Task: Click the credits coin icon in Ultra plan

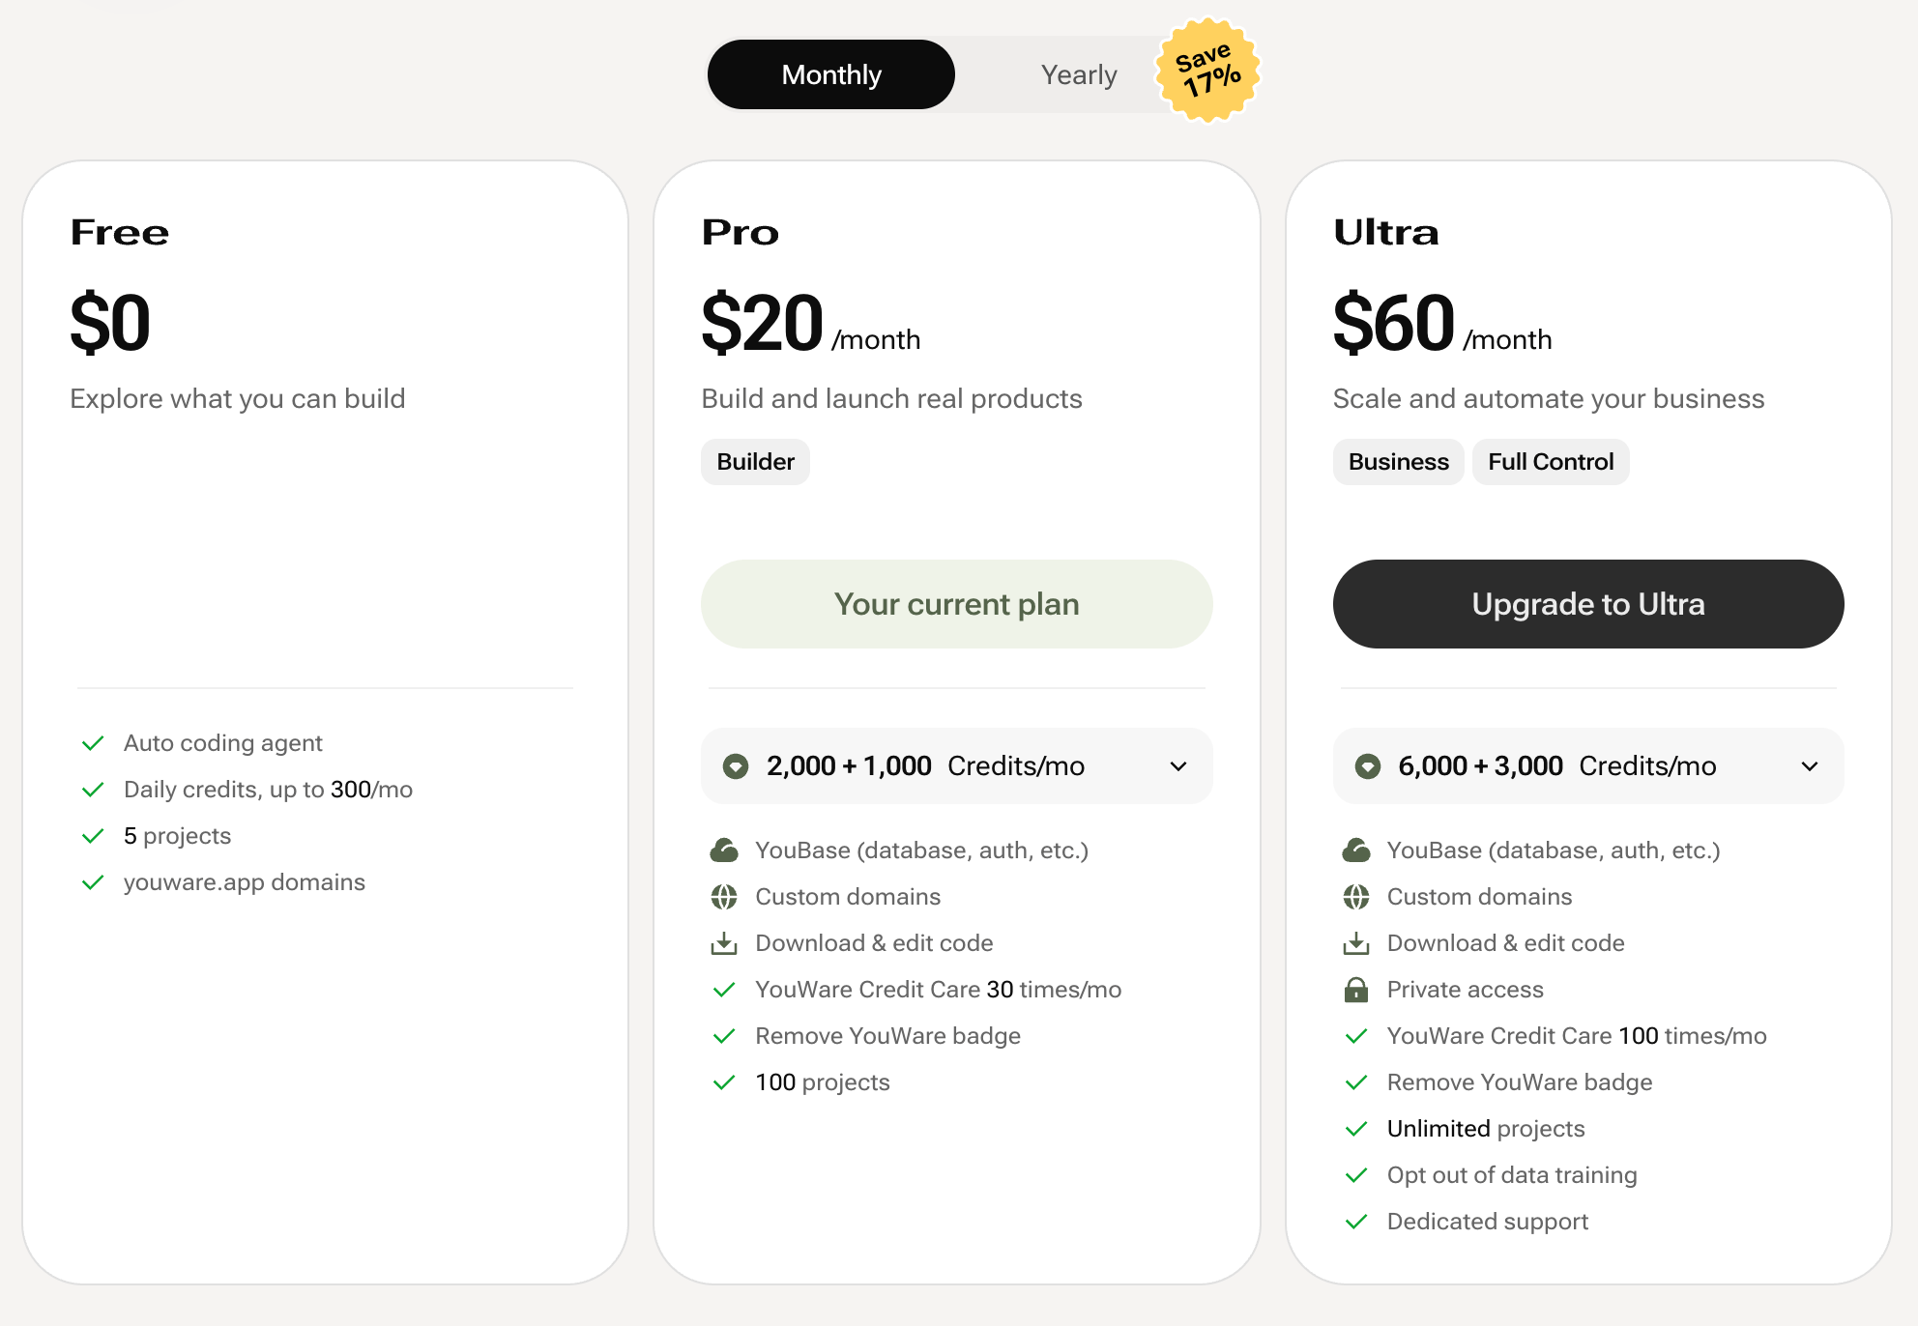Action: tap(1367, 766)
